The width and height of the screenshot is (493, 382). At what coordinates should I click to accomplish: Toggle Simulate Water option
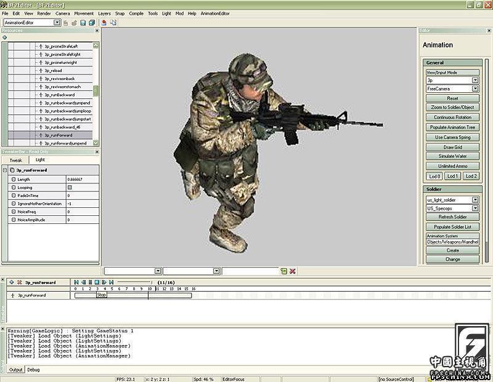[452, 156]
